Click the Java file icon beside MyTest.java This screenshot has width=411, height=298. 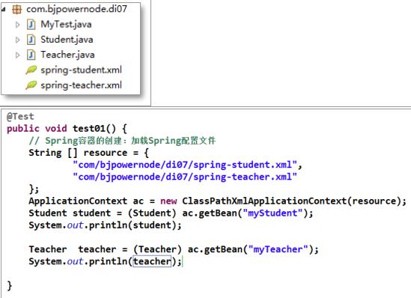pos(31,25)
